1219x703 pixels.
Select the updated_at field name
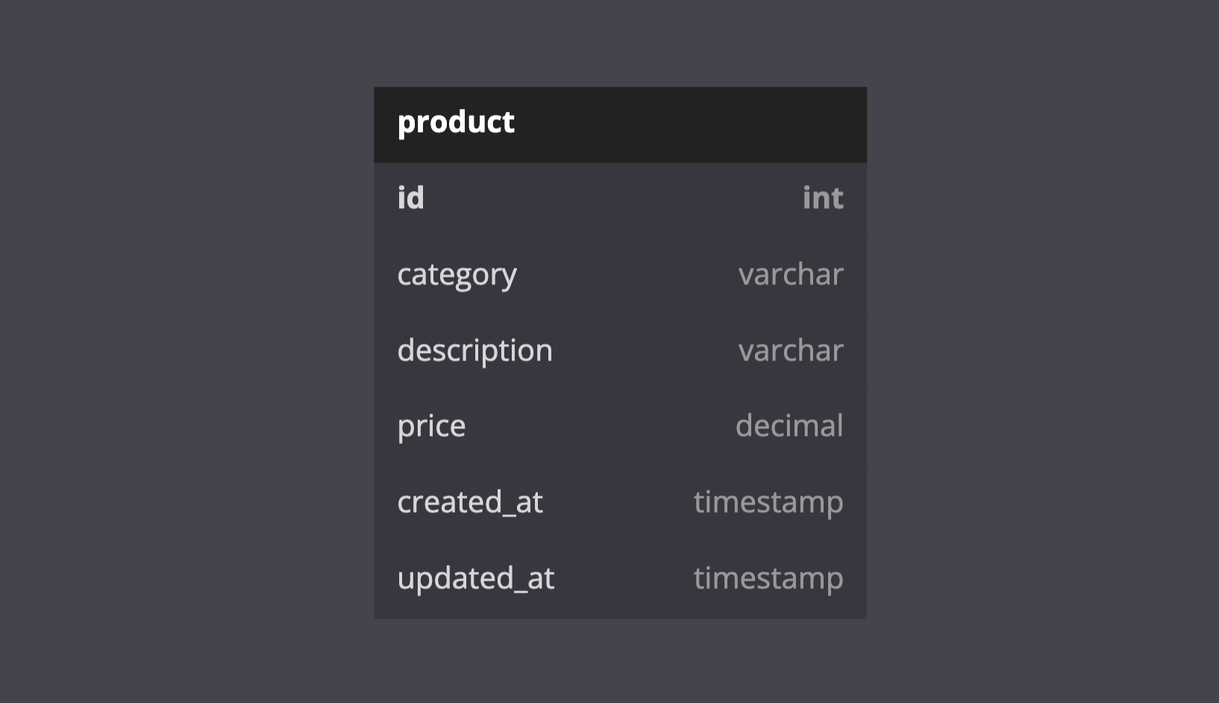click(476, 578)
